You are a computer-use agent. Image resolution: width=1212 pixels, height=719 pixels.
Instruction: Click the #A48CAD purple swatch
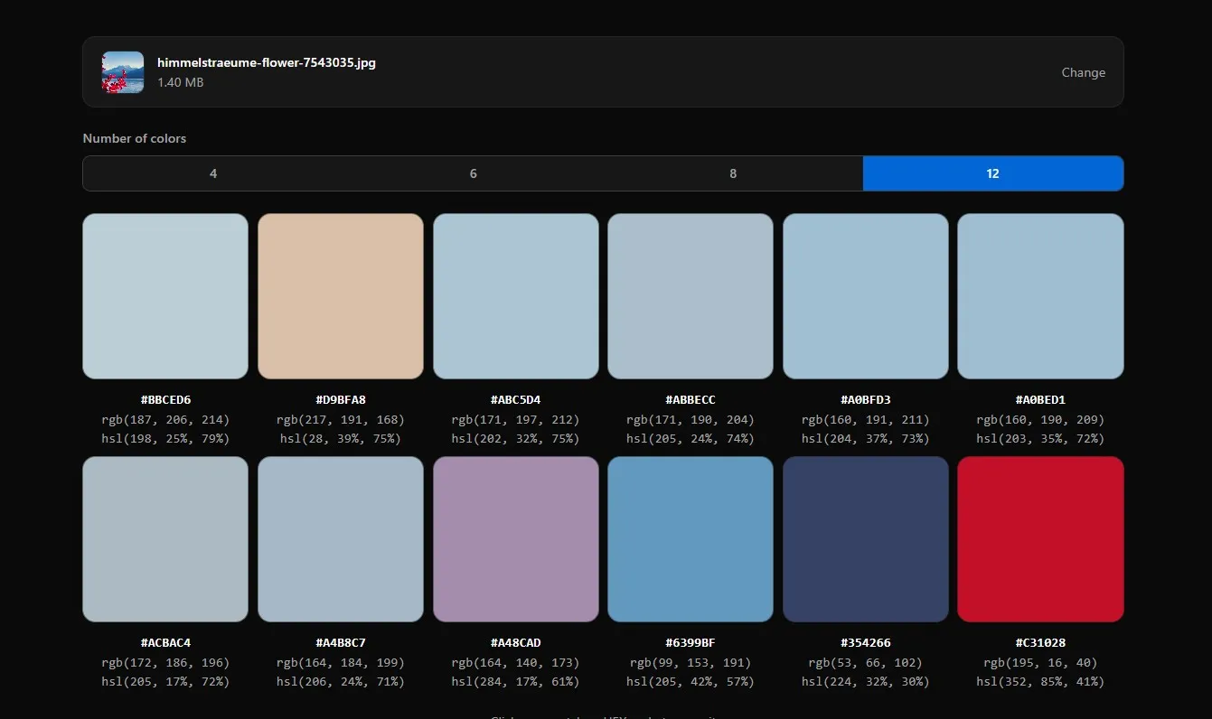coord(516,539)
